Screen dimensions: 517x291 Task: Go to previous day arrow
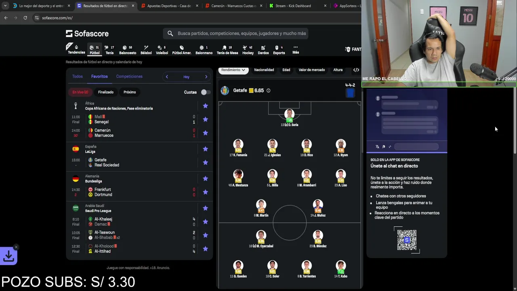click(x=167, y=77)
